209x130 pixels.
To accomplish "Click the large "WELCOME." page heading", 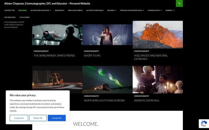I will coord(86,124).
